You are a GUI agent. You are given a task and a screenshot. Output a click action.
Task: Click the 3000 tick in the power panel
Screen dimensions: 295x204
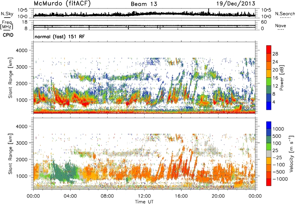click(22, 67)
